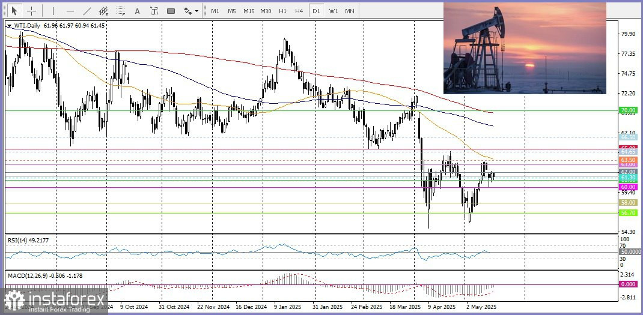Click the '9 Jan 2025' date label
The width and height of the screenshot is (643, 315).
click(x=288, y=307)
